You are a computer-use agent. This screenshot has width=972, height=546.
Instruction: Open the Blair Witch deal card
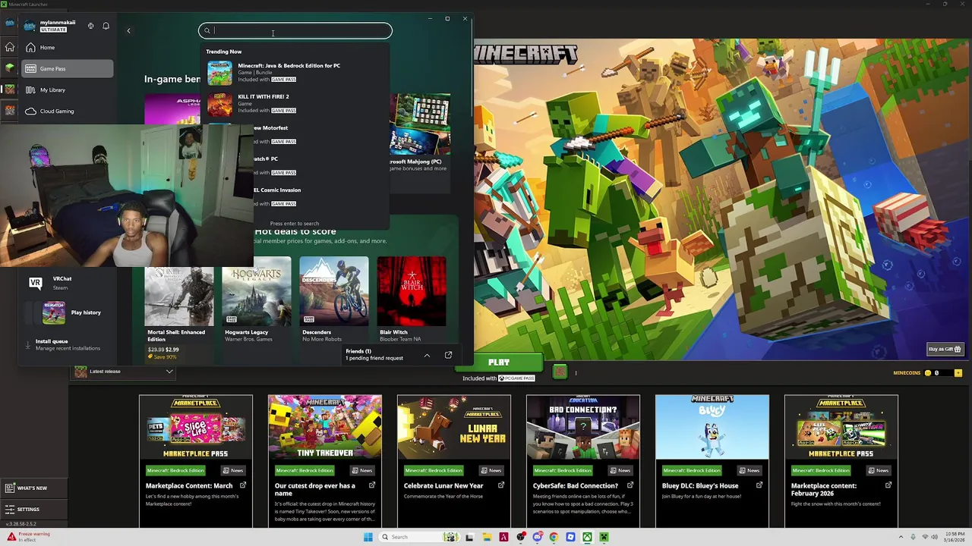click(x=412, y=300)
